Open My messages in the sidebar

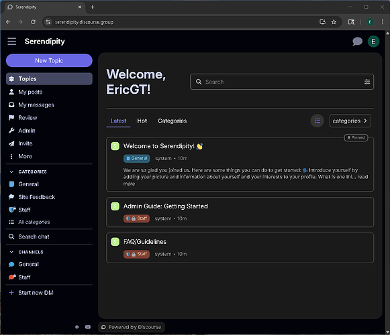[x=49, y=105]
